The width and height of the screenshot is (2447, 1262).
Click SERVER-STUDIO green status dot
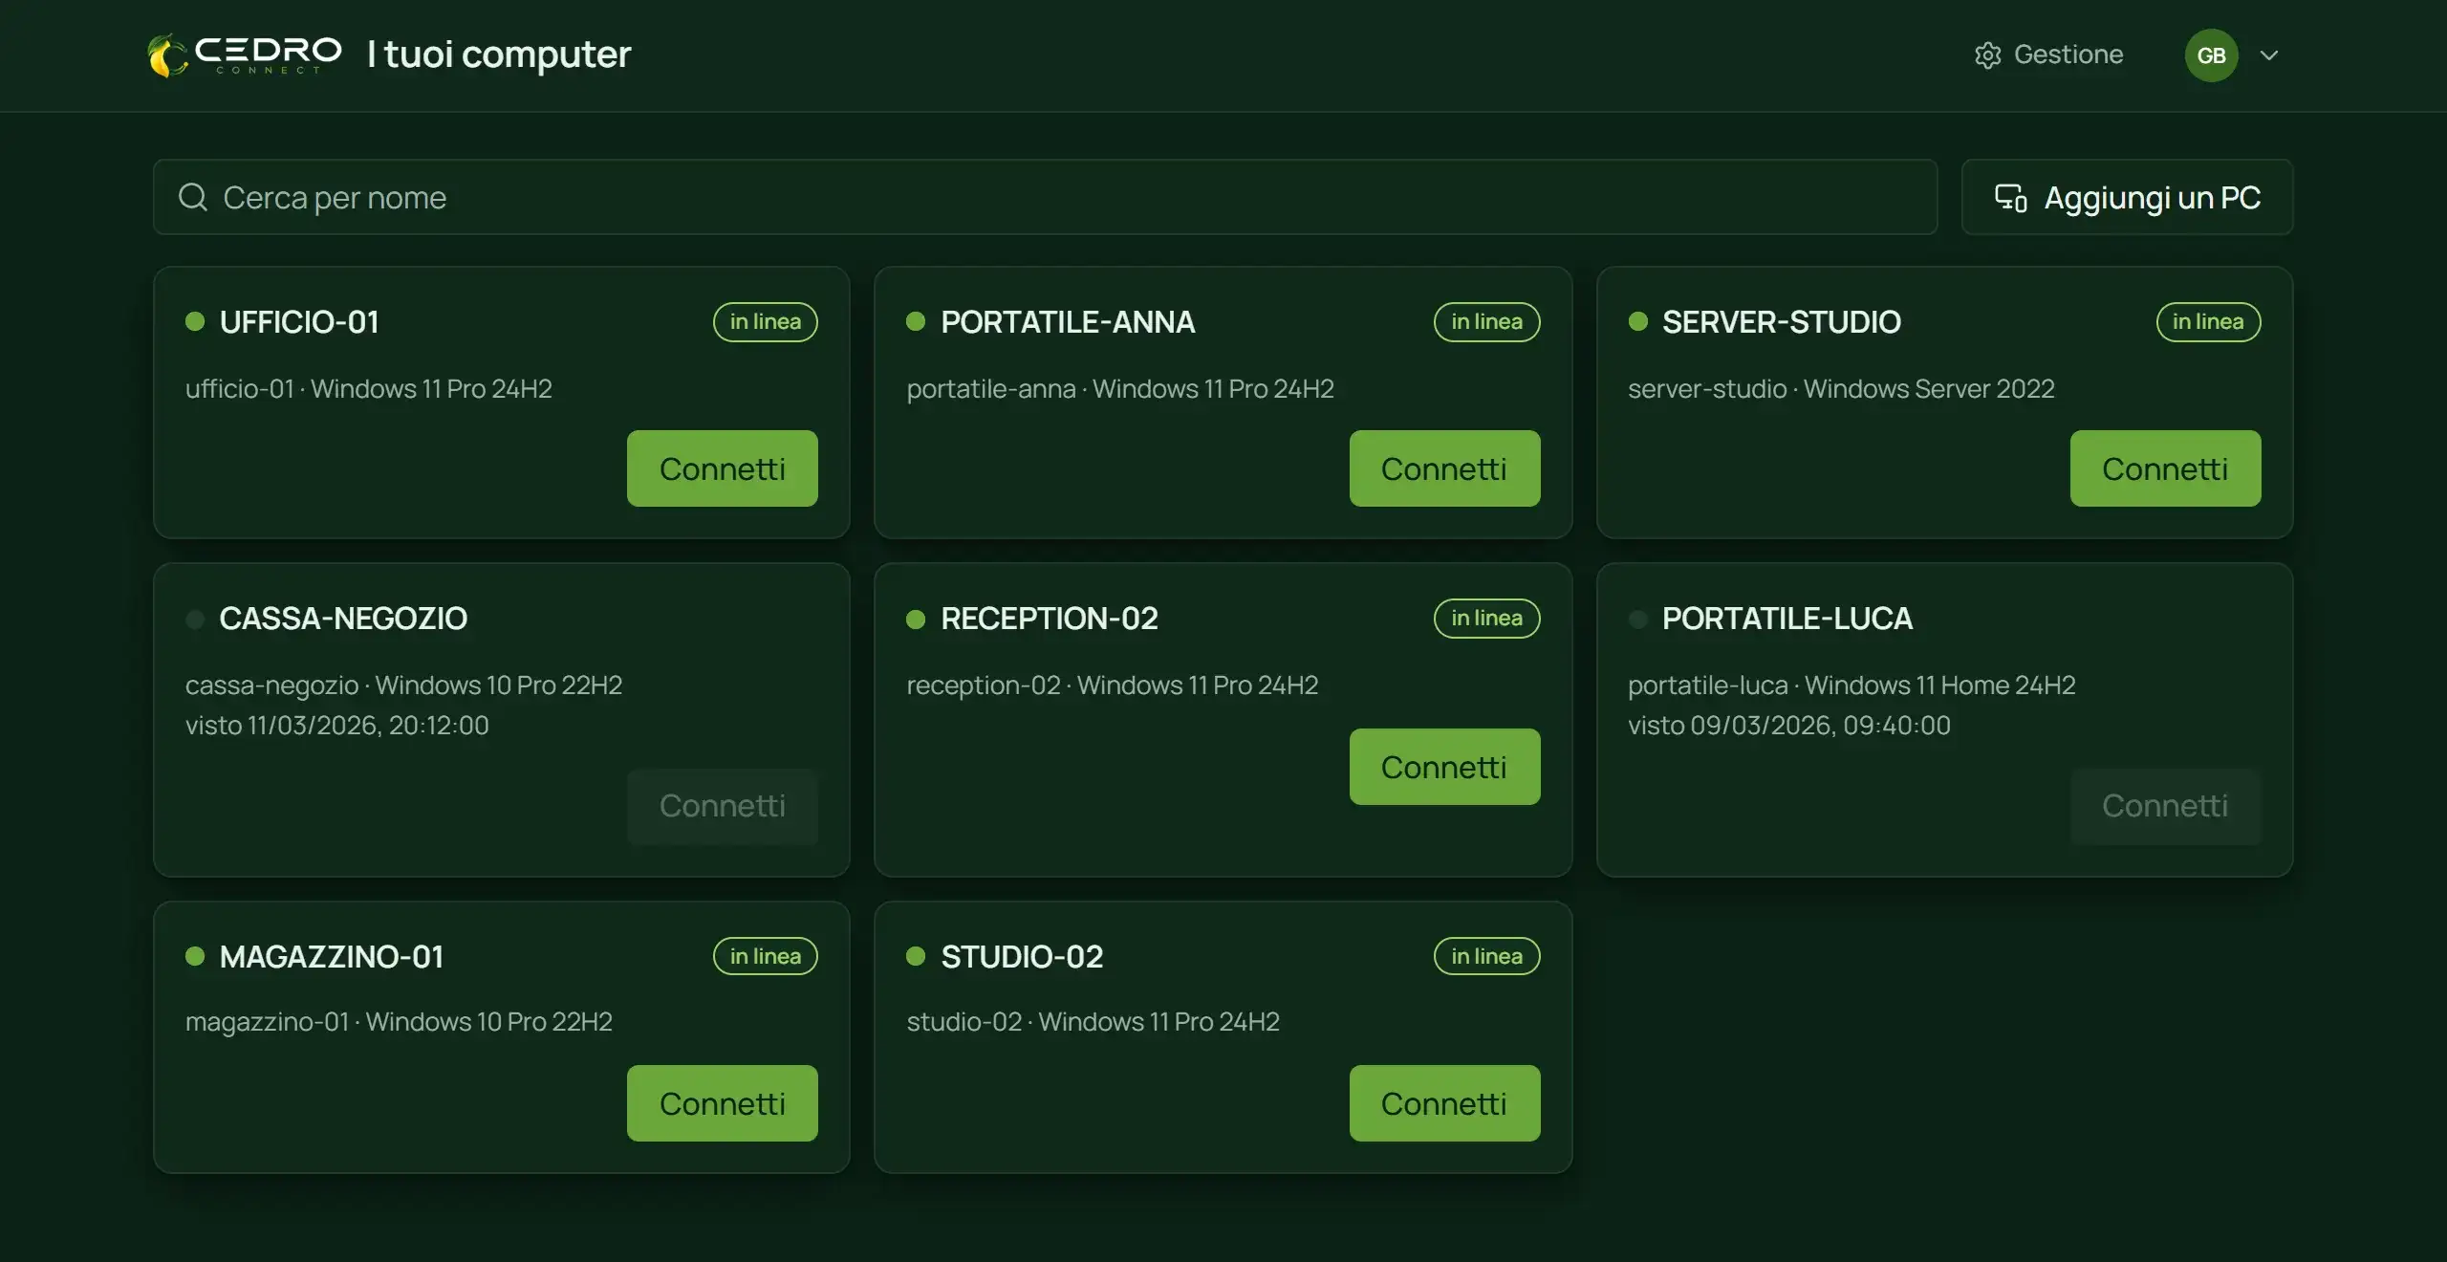click(1638, 321)
